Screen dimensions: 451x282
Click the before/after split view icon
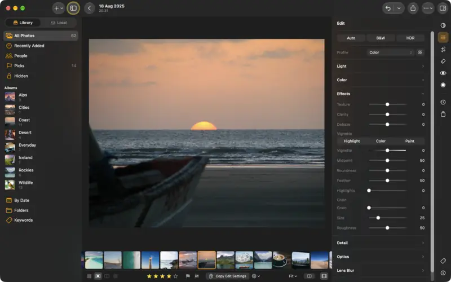pyautogui.click(x=309, y=276)
